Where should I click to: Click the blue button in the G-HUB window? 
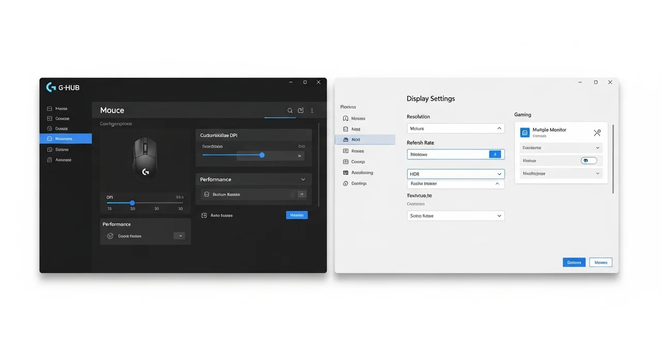click(297, 215)
